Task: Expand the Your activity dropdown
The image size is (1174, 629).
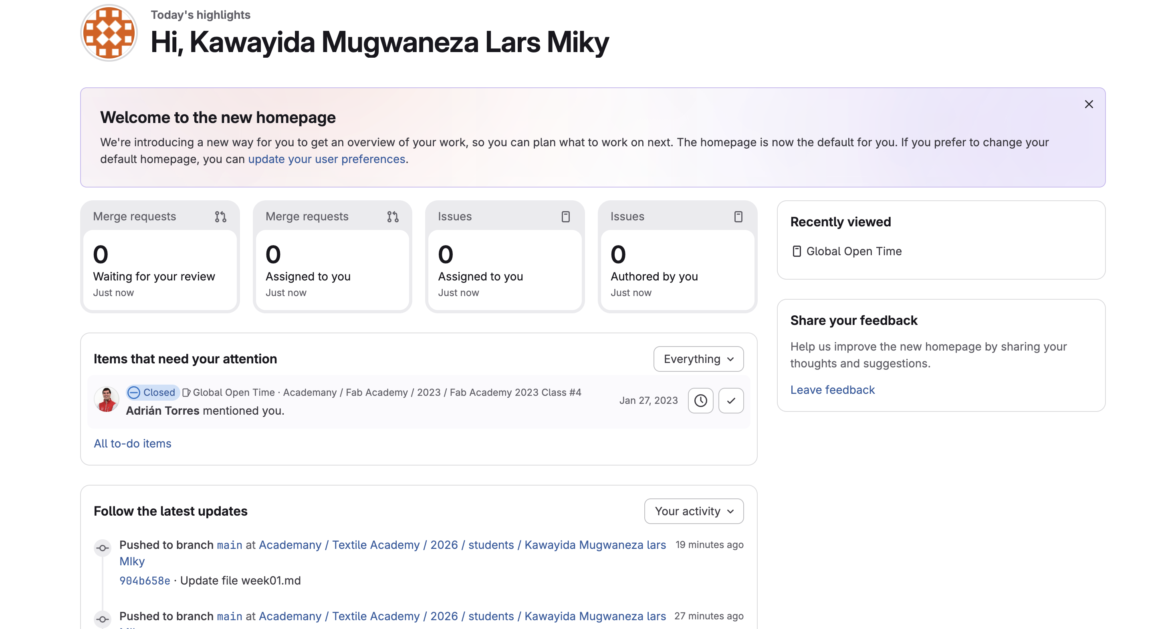Action: [x=694, y=511]
